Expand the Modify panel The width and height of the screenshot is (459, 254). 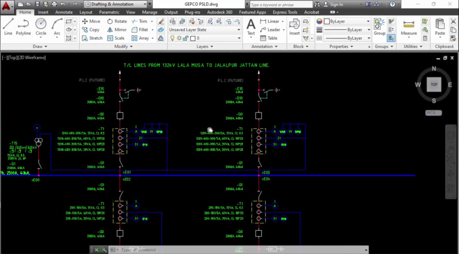tap(123, 46)
